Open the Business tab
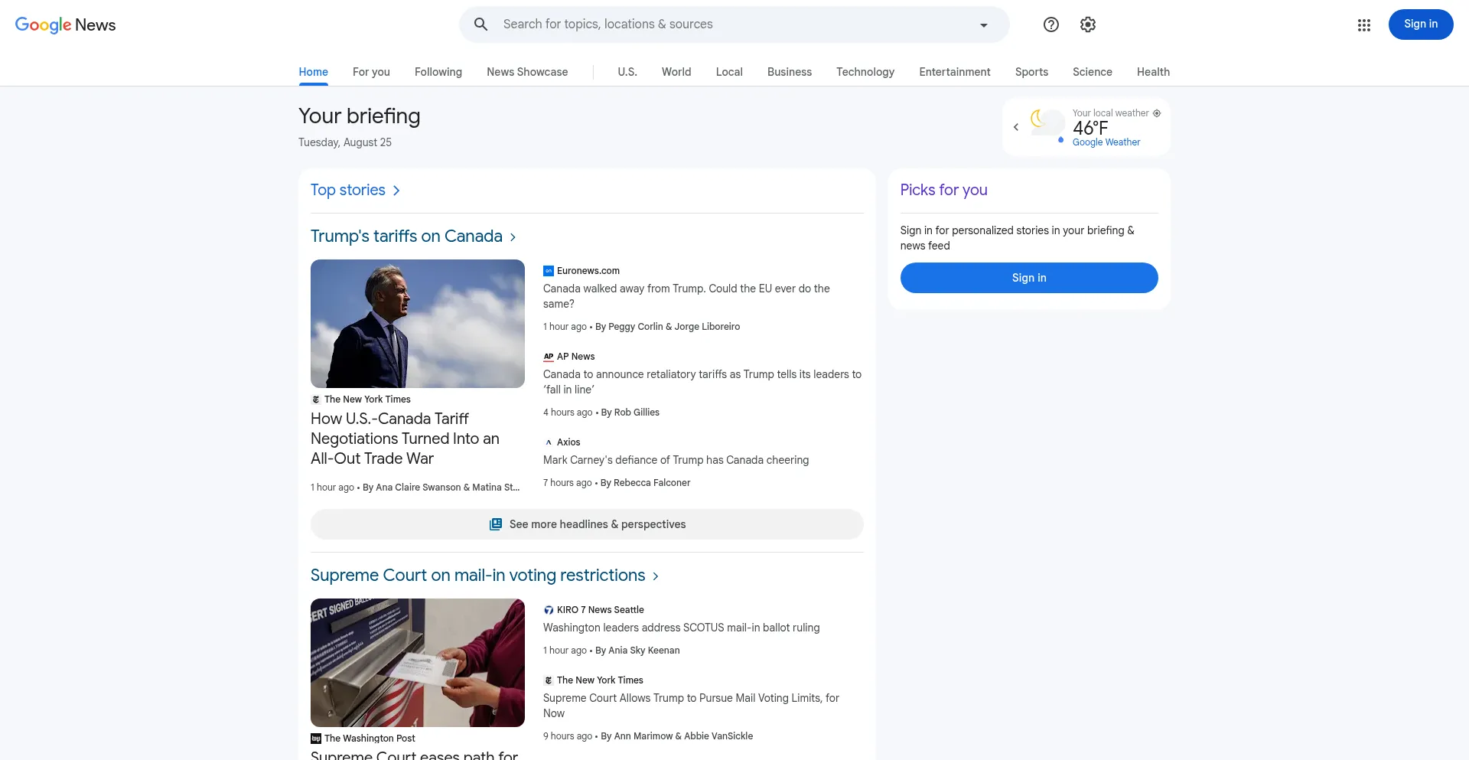The height and width of the screenshot is (760, 1469). pyautogui.click(x=790, y=72)
